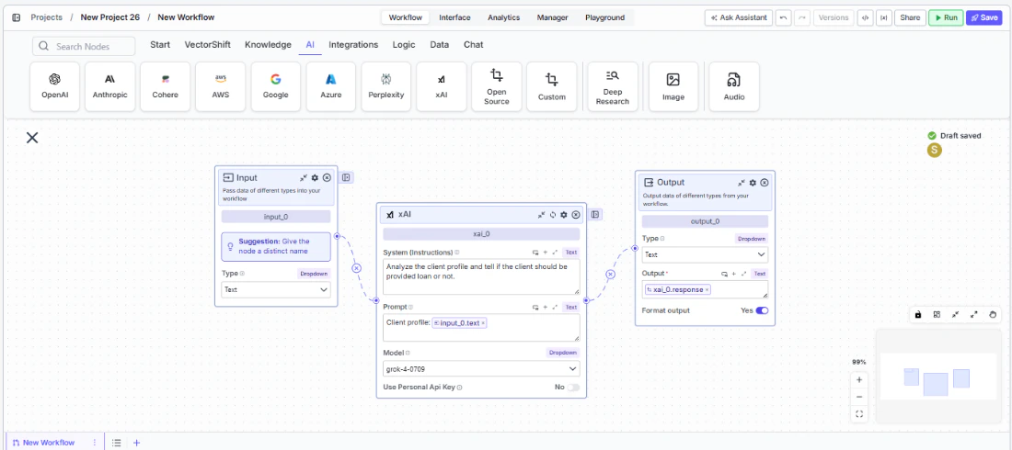
Task: Run the workflow
Action: (x=946, y=17)
